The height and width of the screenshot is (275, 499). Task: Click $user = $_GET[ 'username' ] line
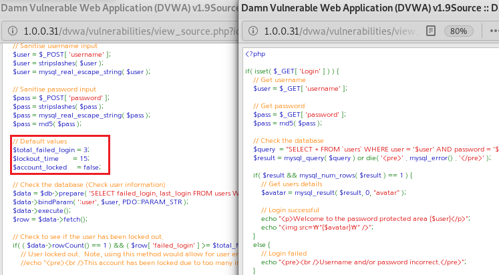click(x=300, y=89)
